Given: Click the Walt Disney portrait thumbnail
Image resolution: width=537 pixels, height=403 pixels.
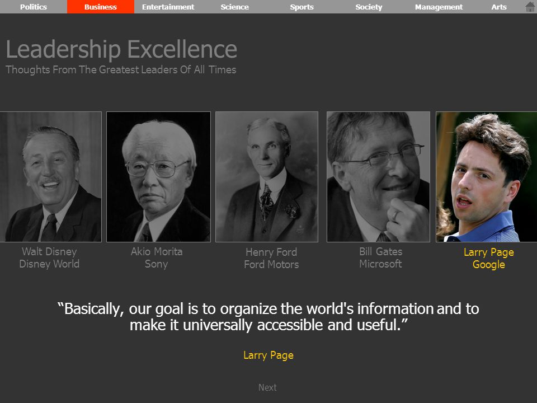Looking at the screenshot, I should tap(51, 177).
